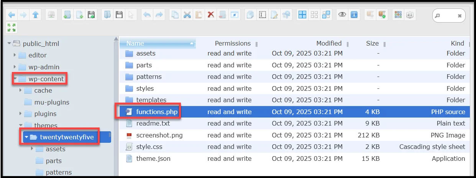The width and height of the screenshot is (476, 178).
Task: Select the style.css file
Action: point(294,147)
